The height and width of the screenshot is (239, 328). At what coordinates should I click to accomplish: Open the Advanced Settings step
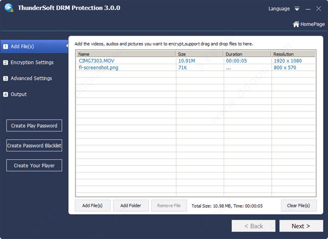pyautogui.click(x=31, y=78)
